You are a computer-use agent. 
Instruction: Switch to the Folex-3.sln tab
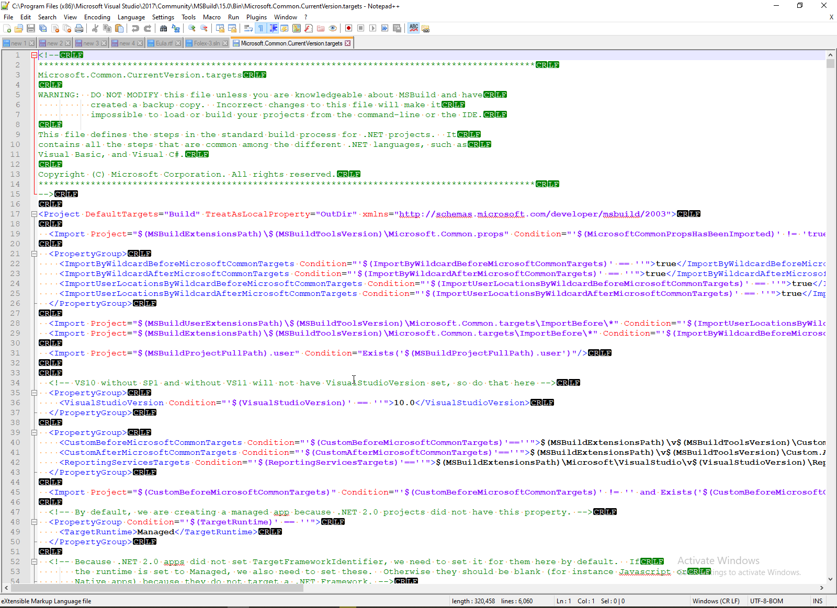point(206,43)
